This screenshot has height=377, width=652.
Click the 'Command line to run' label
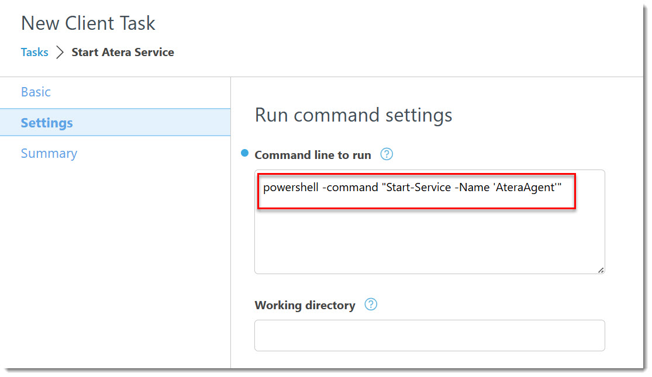coord(313,155)
